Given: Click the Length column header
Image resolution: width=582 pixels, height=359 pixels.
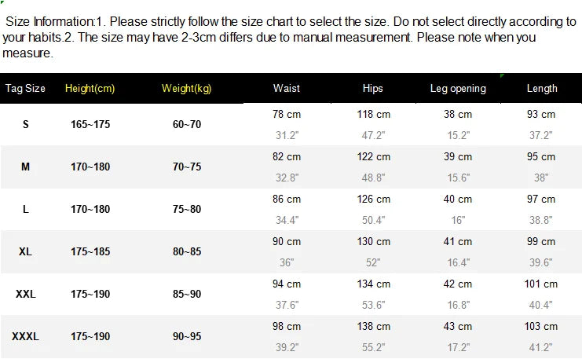Looking at the screenshot, I should [541, 88].
